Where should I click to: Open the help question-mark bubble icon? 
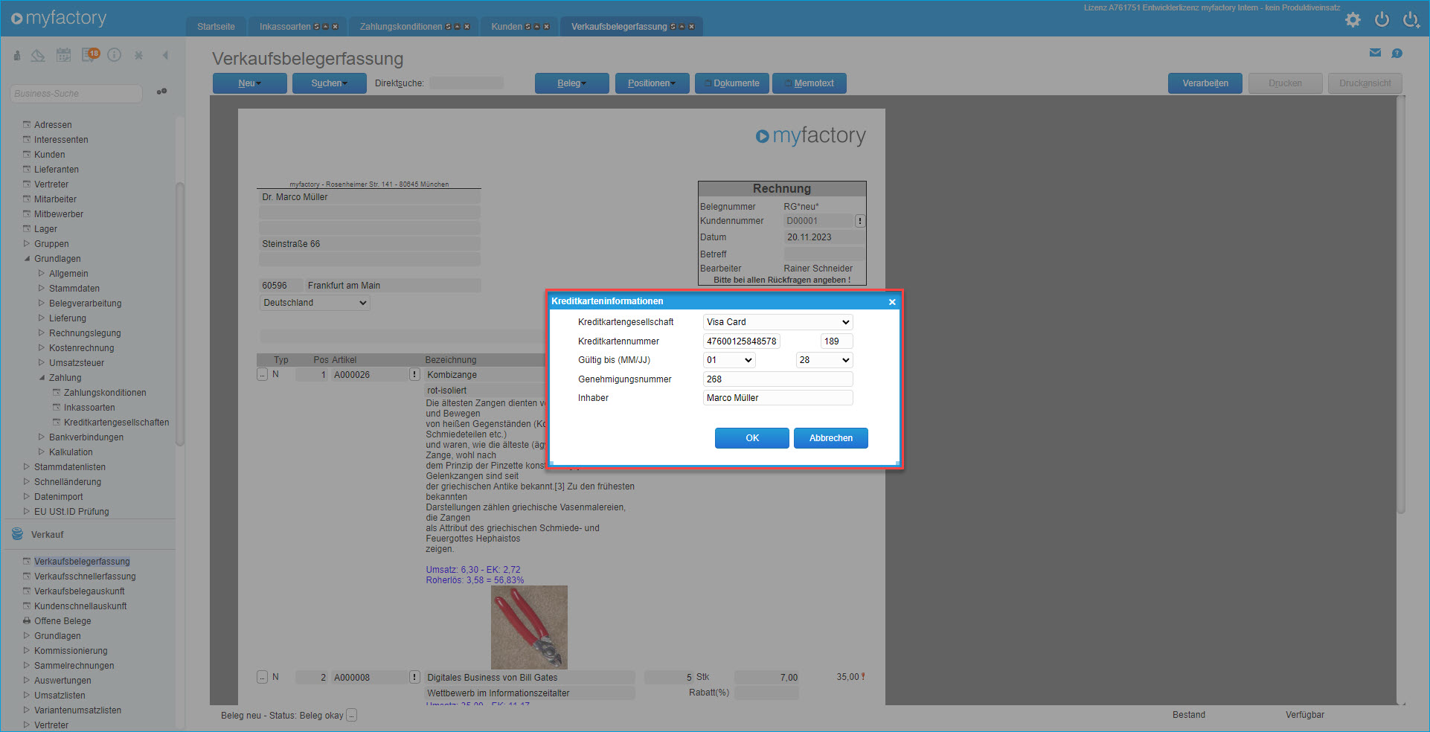pos(1397,53)
